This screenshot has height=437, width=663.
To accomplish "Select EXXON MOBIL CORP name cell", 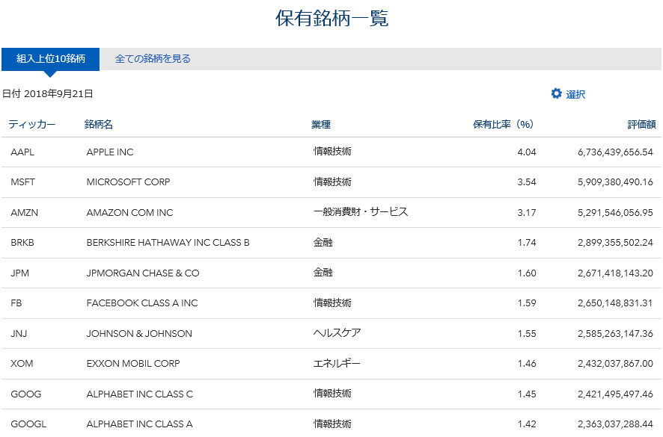I will (133, 363).
